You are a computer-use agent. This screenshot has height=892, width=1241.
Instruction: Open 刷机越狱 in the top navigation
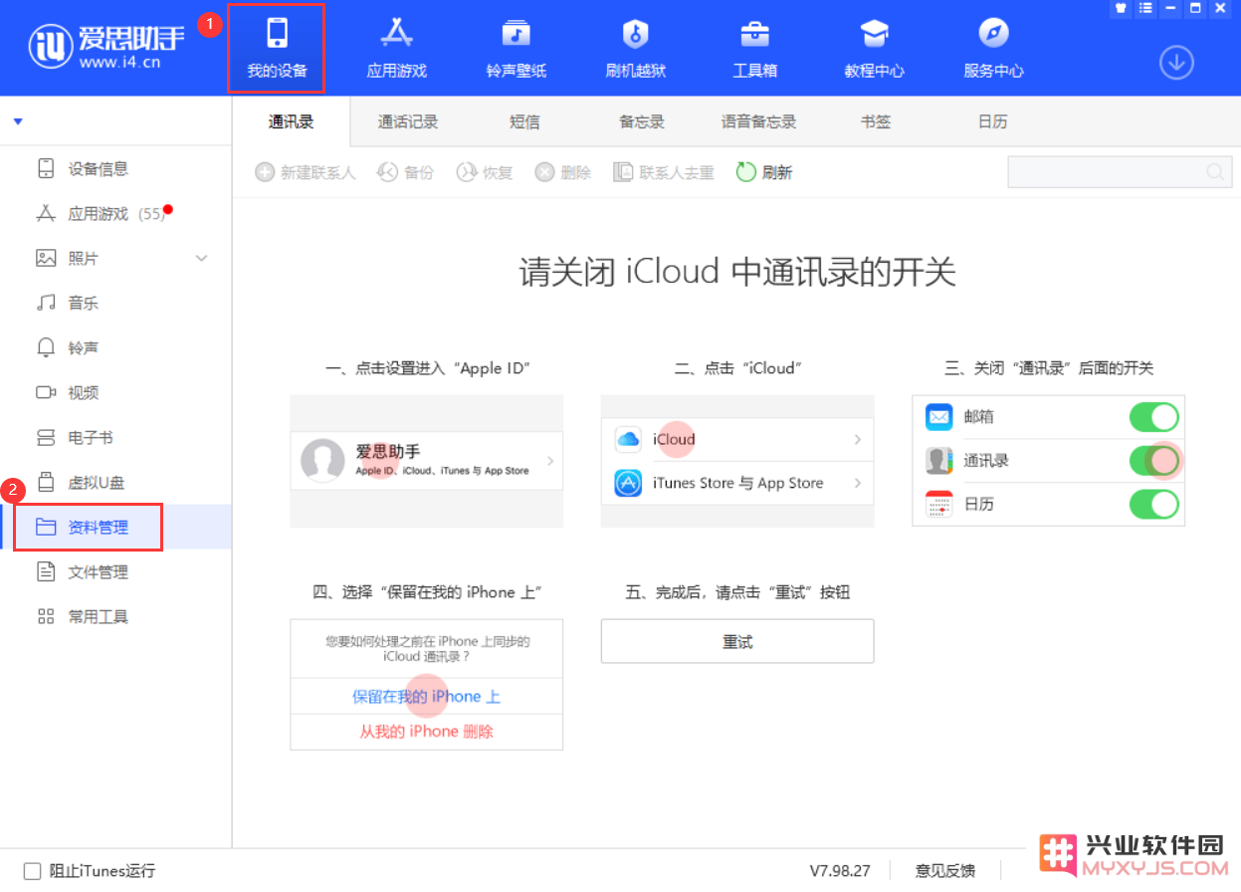click(x=635, y=48)
